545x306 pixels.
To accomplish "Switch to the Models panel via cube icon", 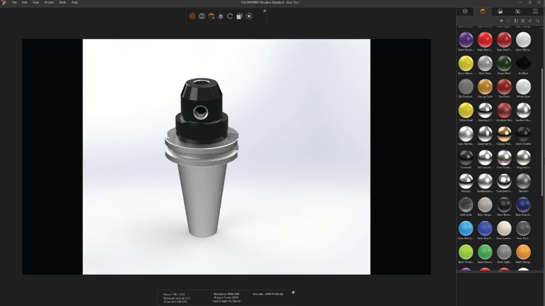I will pos(465,11).
